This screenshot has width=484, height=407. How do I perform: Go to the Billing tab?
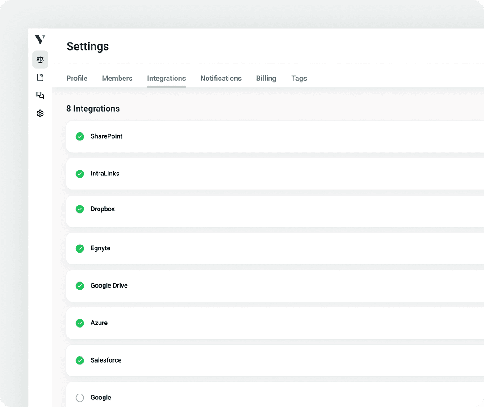point(266,79)
